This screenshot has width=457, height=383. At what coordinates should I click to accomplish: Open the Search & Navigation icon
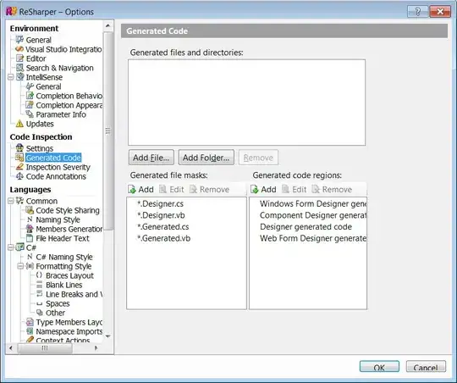(19, 68)
